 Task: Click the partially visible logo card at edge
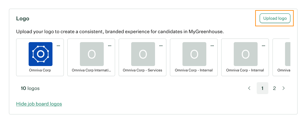click(285, 57)
